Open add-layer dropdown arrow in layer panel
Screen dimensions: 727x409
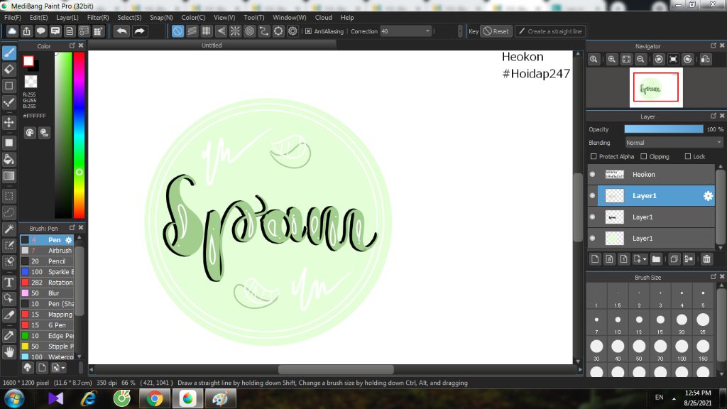[x=645, y=260]
